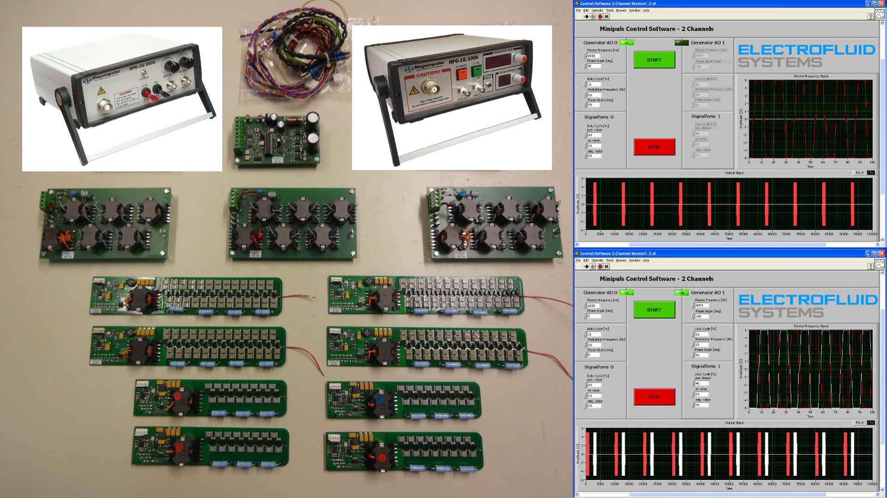Click green START button in lower window

coord(654,310)
